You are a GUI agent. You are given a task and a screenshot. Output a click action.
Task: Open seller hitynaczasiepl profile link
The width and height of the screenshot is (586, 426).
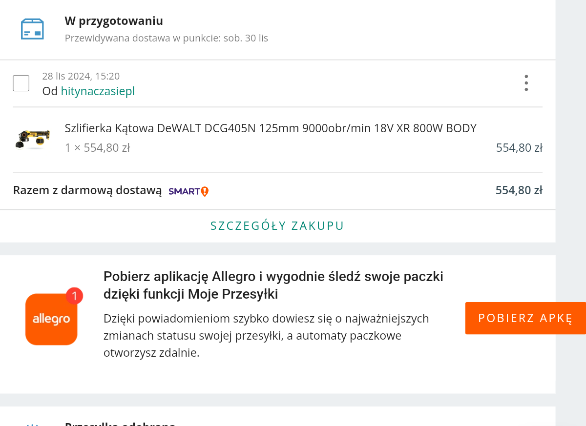[x=98, y=91]
